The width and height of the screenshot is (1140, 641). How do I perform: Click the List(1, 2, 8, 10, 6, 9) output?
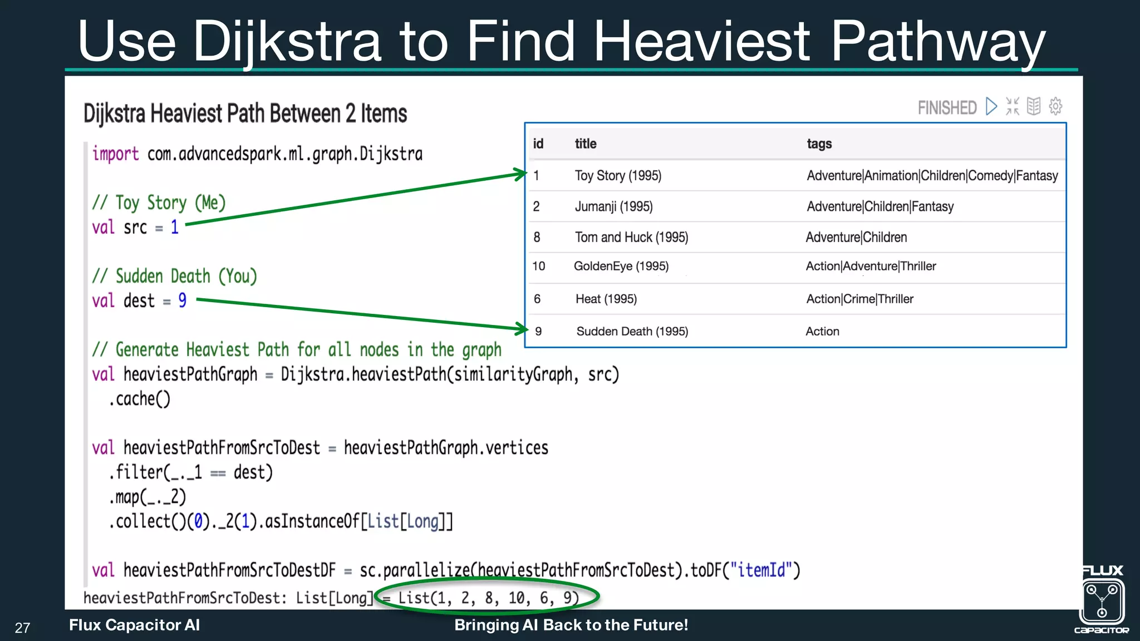click(488, 598)
